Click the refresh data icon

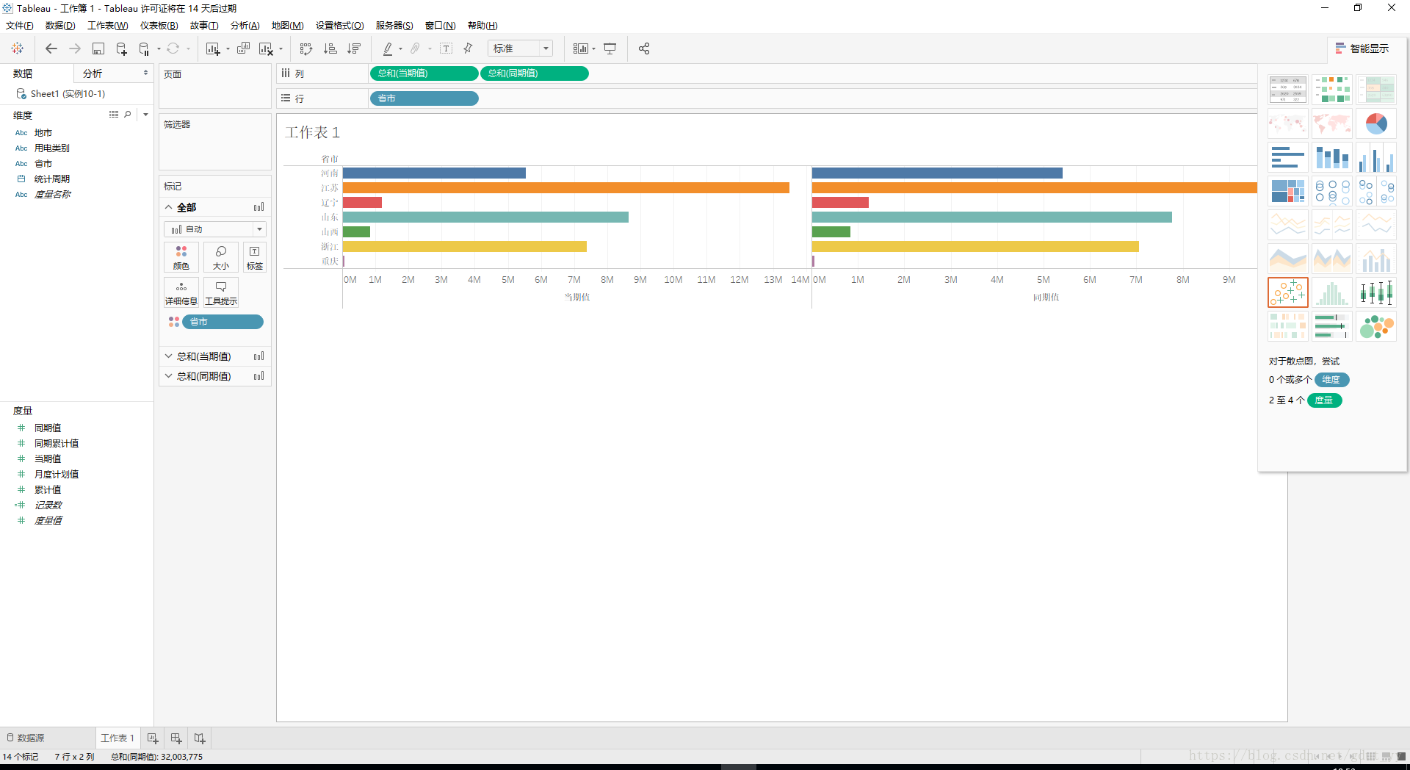tap(173, 48)
